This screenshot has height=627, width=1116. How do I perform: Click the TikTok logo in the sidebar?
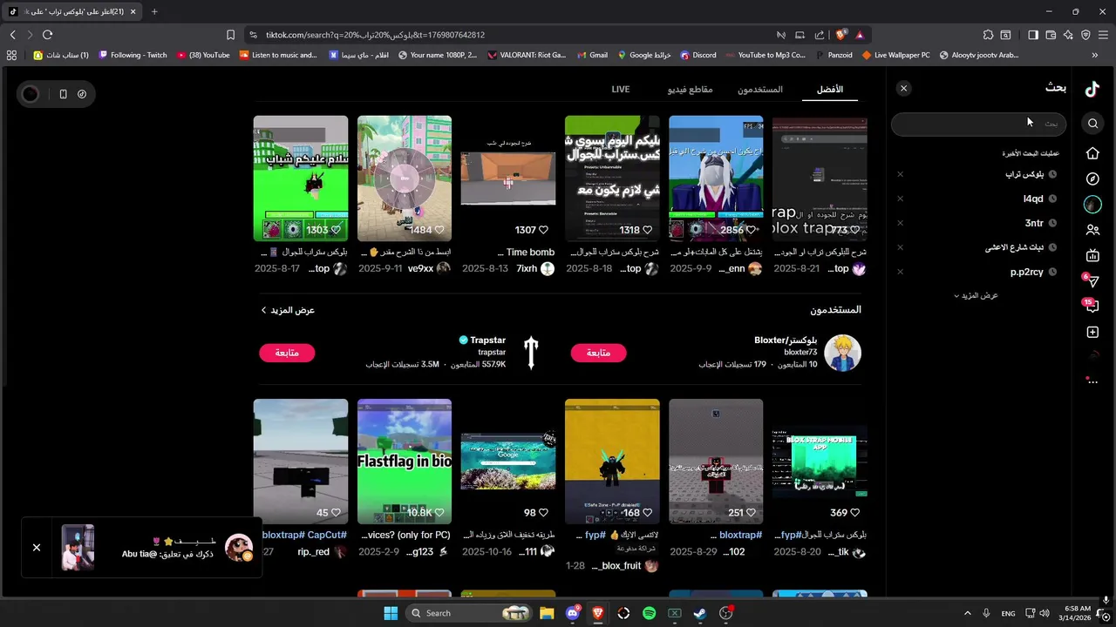tap(1092, 89)
